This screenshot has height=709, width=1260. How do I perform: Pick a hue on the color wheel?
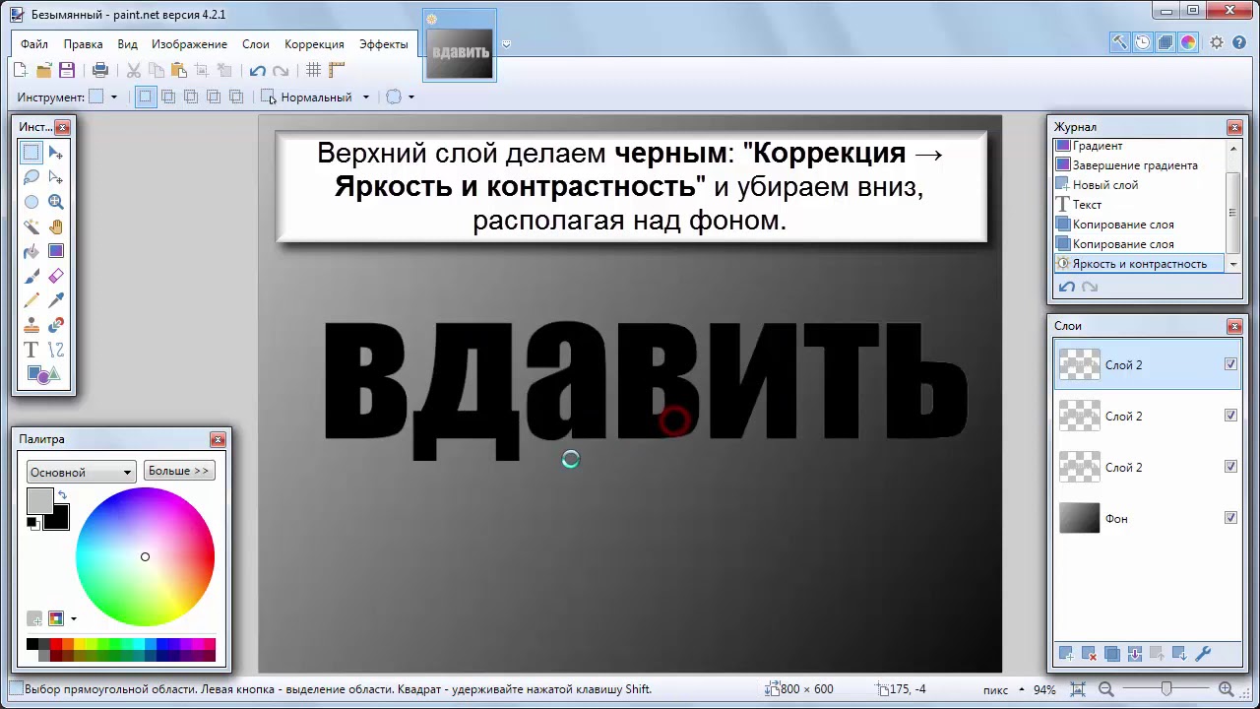pyautogui.click(x=145, y=557)
